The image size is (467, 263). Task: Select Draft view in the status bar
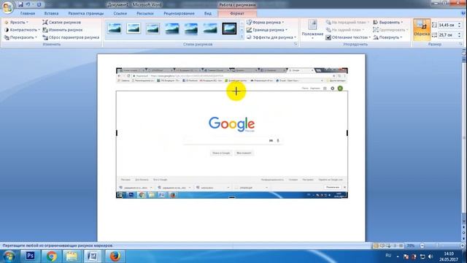click(401, 245)
